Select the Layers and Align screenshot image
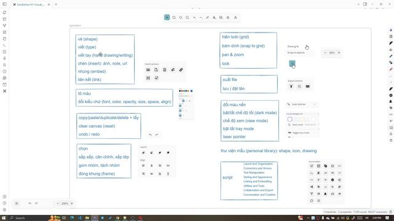 (x=158, y=161)
